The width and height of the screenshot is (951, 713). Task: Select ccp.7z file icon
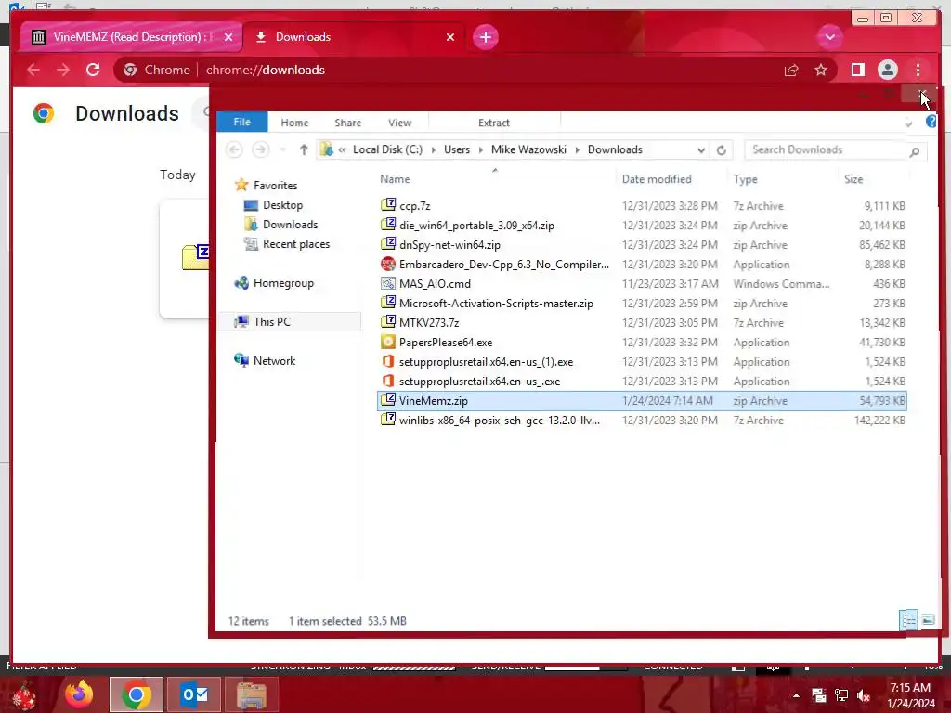pyautogui.click(x=388, y=205)
